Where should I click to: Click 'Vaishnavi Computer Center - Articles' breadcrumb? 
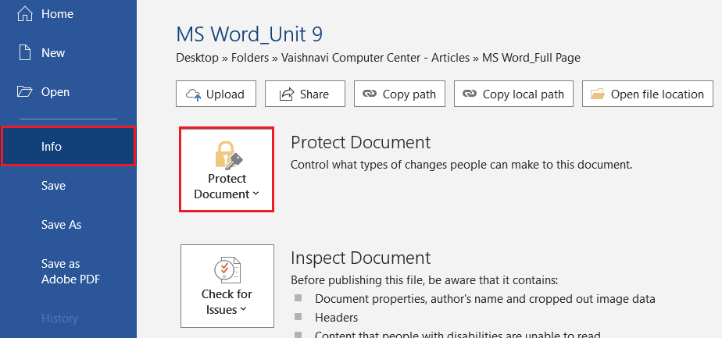tap(375, 58)
